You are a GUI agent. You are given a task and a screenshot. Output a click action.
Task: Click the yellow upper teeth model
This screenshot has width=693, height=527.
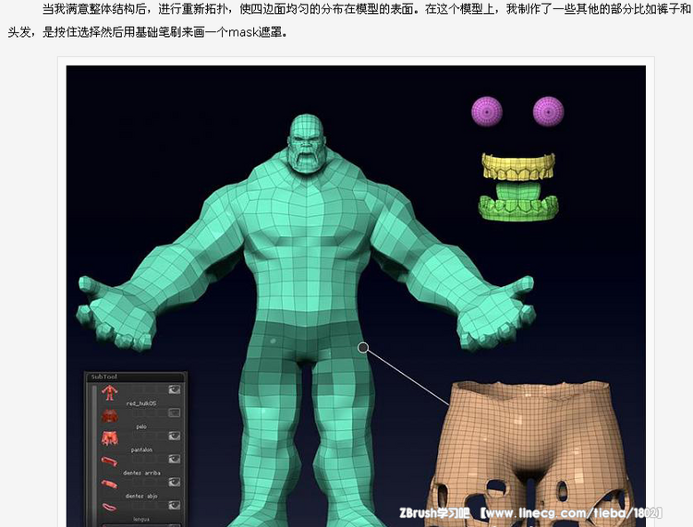coord(518,167)
